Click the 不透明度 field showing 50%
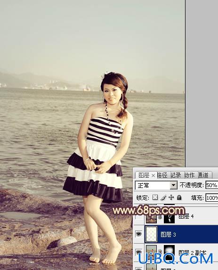The width and height of the screenshot is (218, 270). [212, 185]
